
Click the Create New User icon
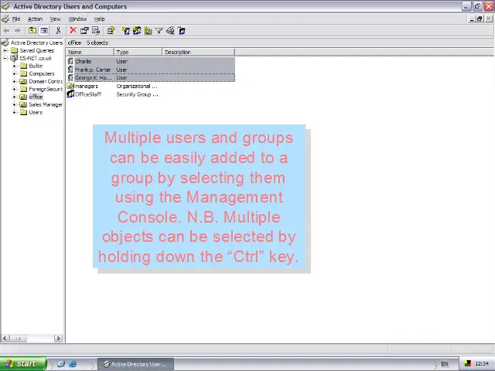125,31
